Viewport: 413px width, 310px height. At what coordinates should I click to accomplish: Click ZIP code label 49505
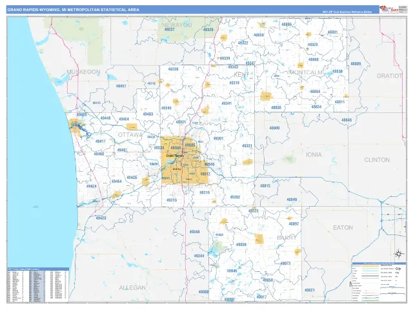(x=190, y=145)
